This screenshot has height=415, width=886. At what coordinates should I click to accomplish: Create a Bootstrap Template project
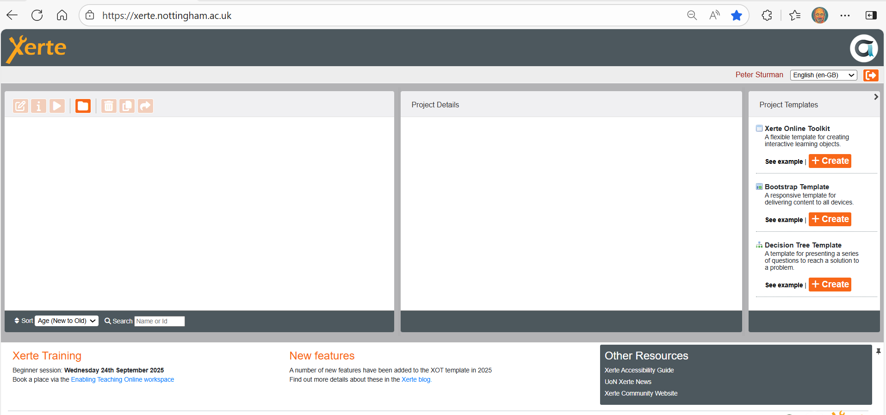tap(830, 219)
